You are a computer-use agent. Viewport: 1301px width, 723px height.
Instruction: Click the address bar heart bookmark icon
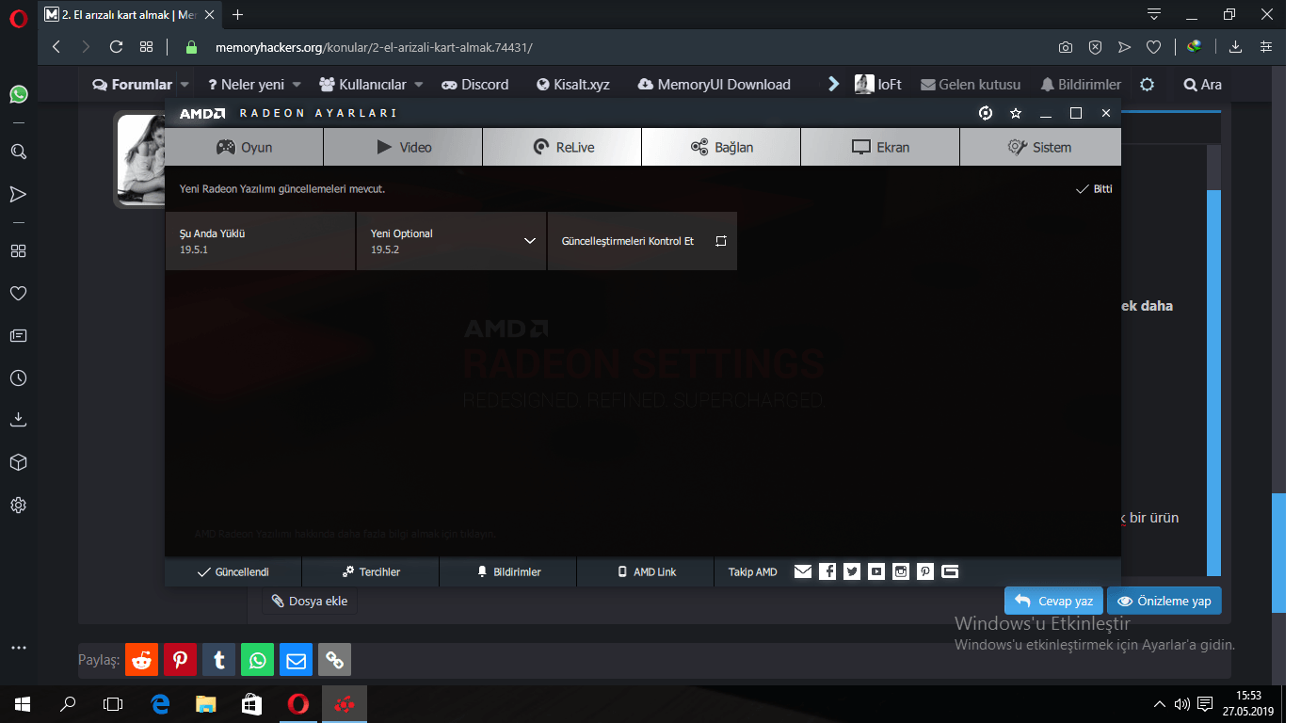1153,47
